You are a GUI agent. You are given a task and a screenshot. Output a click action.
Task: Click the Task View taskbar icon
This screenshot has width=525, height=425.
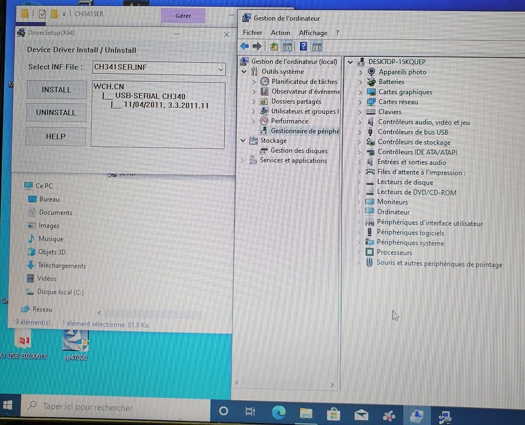(x=250, y=411)
